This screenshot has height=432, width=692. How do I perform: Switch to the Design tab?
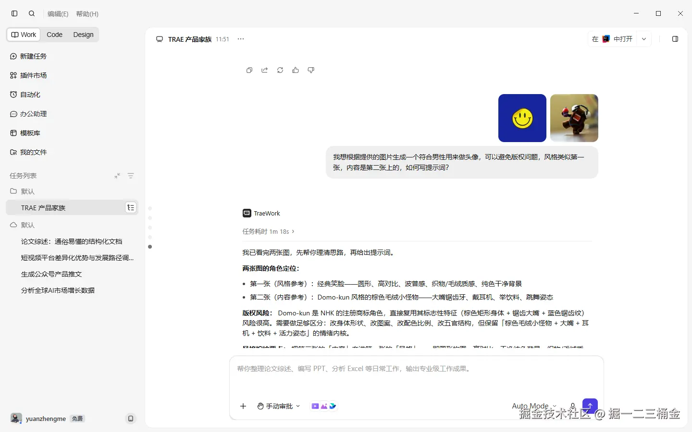pos(84,35)
